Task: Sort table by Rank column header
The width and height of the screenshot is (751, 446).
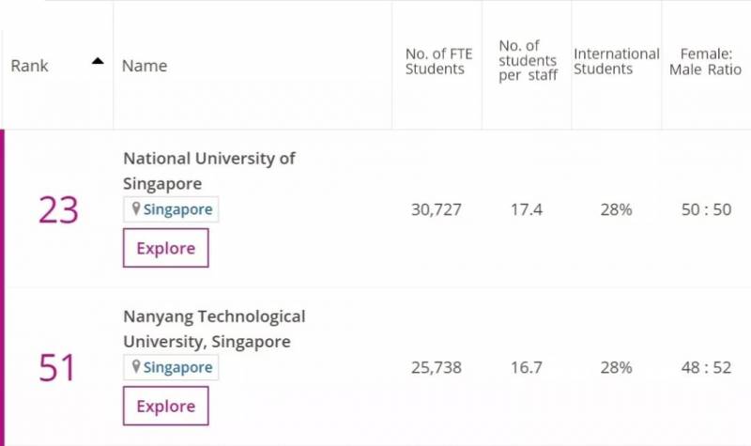Action: (x=30, y=66)
